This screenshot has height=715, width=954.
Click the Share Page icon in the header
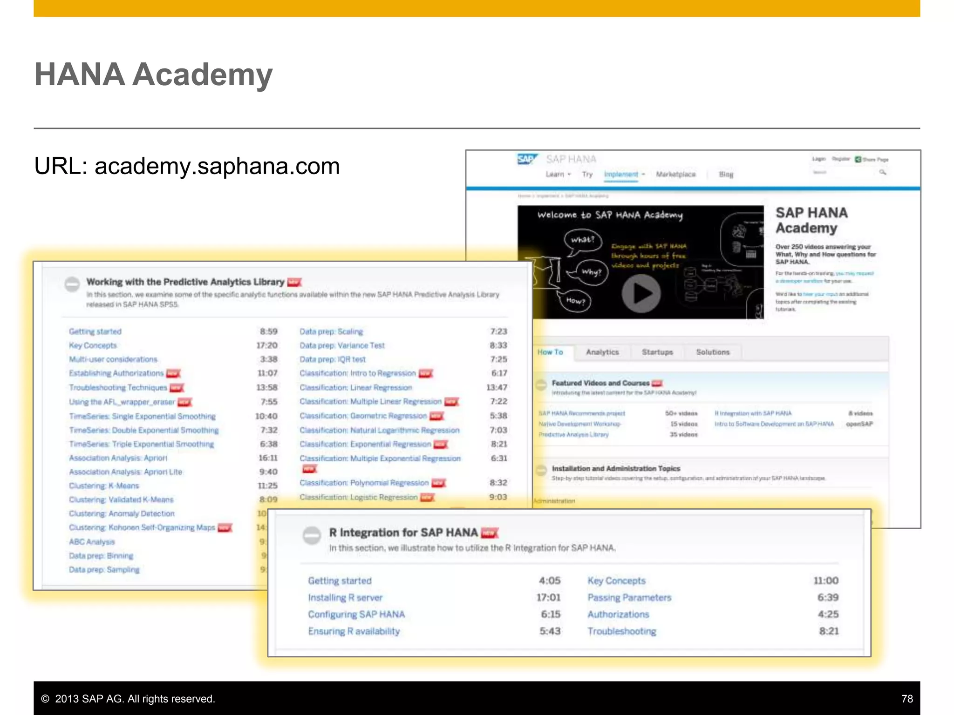pyautogui.click(x=858, y=159)
